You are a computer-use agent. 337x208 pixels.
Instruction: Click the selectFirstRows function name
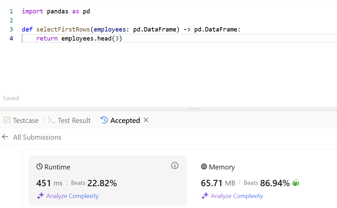tap(63, 29)
